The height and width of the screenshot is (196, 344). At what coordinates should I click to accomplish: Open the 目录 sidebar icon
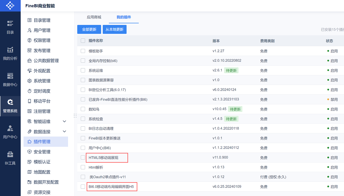(10, 23)
